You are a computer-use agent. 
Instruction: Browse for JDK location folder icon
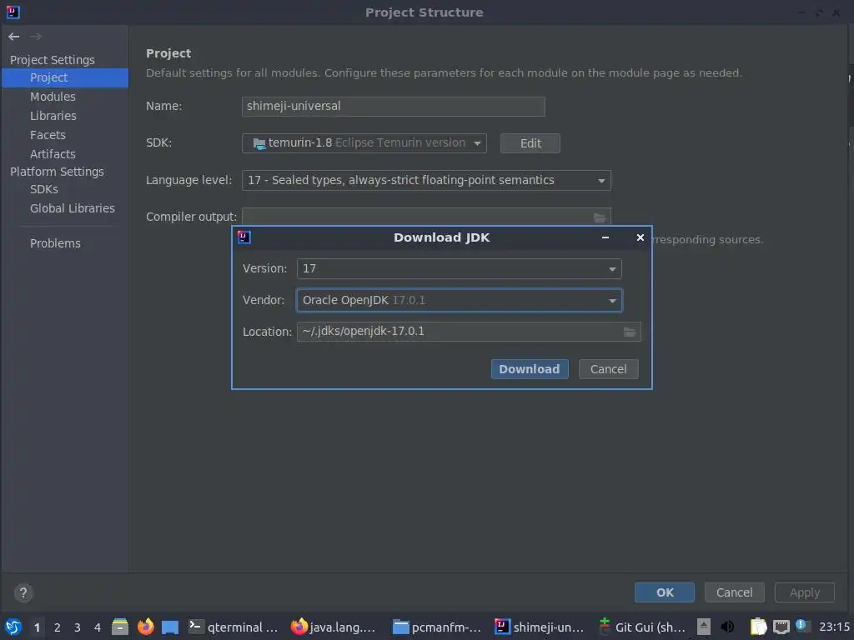pyautogui.click(x=630, y=332)
